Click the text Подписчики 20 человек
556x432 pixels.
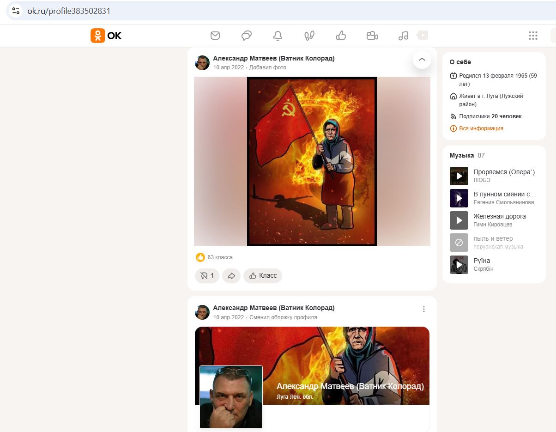tap(490, 116)
